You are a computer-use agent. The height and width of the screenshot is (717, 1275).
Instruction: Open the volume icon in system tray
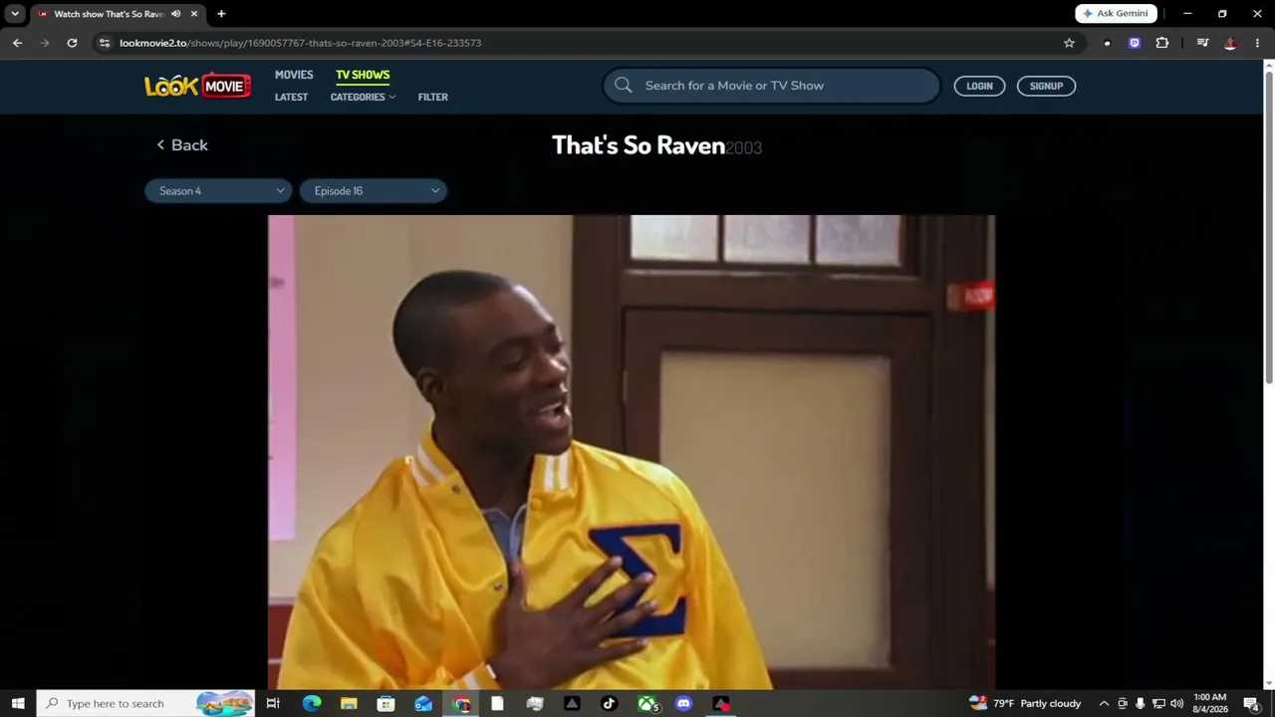coord(1176,703)
